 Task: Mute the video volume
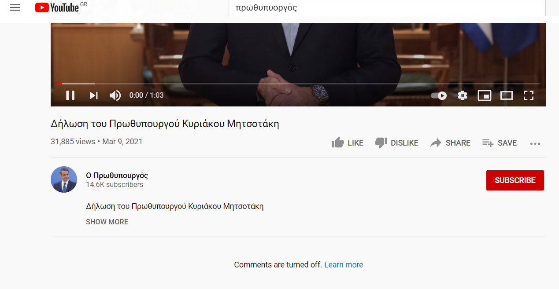coord(115,95)
